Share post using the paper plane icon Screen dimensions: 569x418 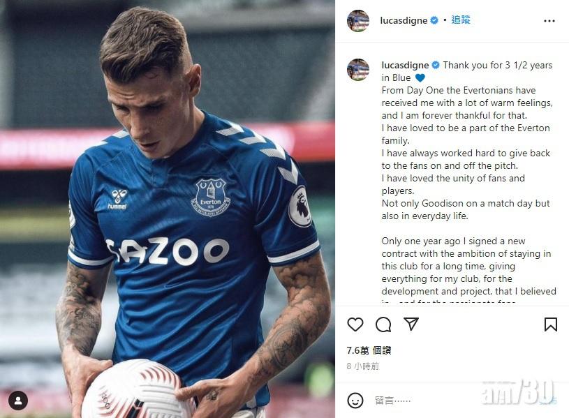[x=411, y=324]
